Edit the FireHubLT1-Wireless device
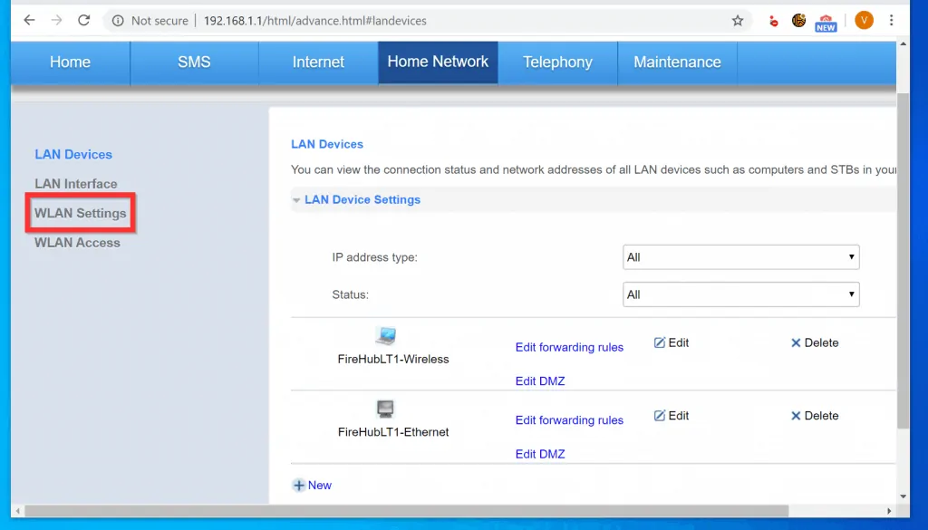Viewport: 928px width, 530px height. tap(672, 342)
